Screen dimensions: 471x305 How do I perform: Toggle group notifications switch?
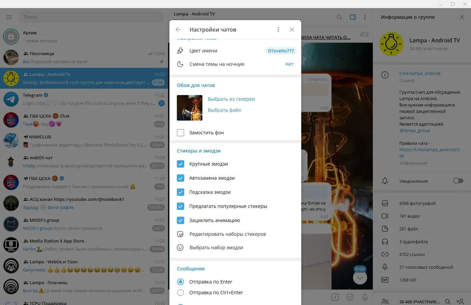[x=458, y=181]
